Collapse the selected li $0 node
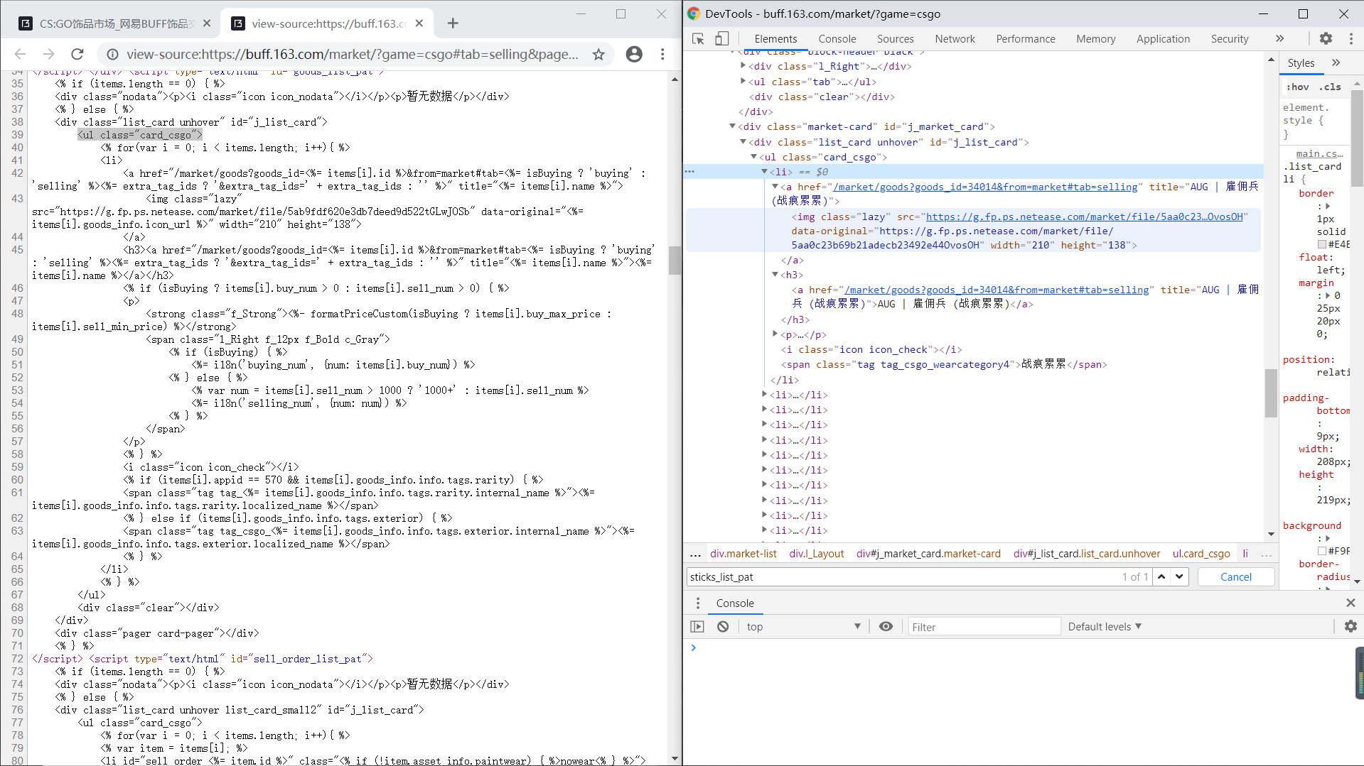This screenshot has height=766, width=1364. coord(764,172)
